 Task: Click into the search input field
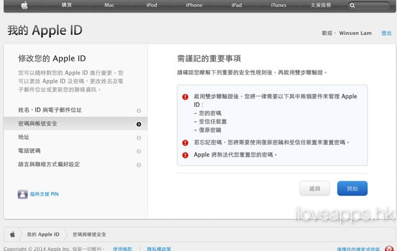click(x=372, y=6)
